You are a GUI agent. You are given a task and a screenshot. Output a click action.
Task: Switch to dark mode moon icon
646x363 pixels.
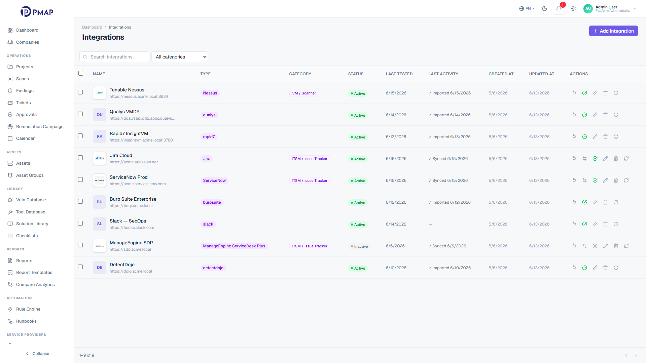[544, 9]
